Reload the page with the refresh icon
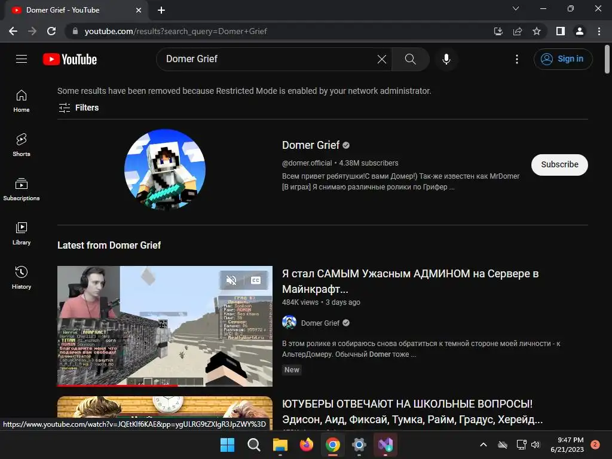612x459 pixels. (x=51, y=31)
